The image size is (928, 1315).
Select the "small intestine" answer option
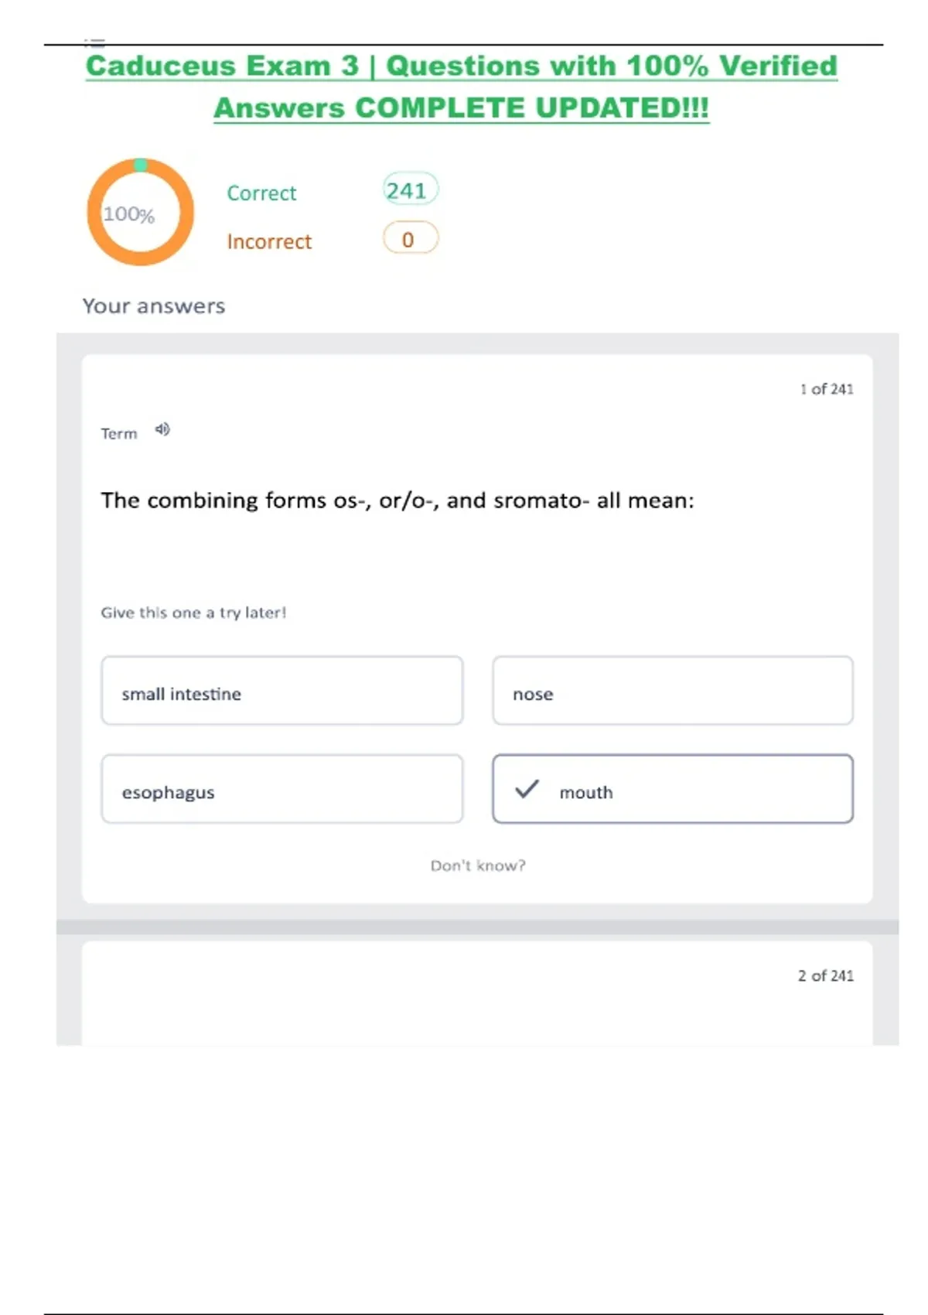282,691
